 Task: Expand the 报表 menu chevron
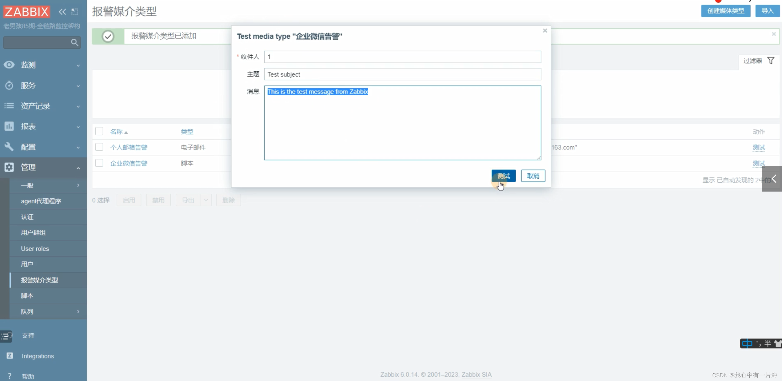tap(78, 127)
